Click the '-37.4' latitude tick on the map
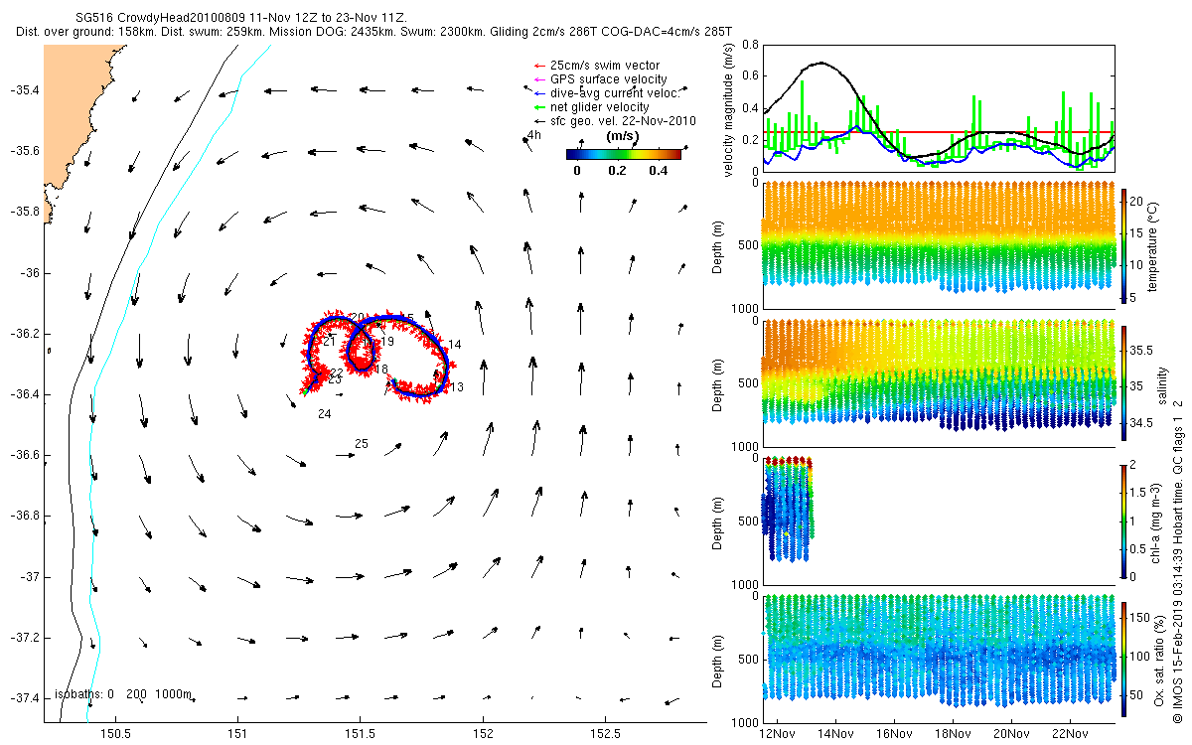The height and width of the screenshot is (745, 1192). [x=24, y=698]
